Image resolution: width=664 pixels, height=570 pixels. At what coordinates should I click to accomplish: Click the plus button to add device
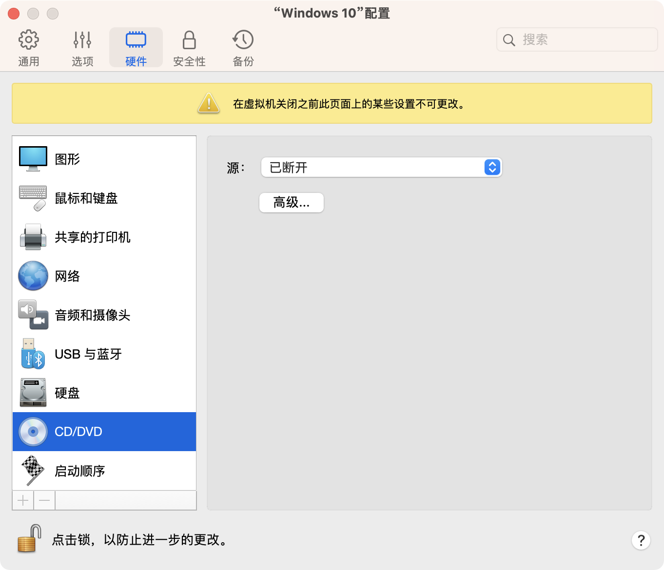tap(23, 500)
